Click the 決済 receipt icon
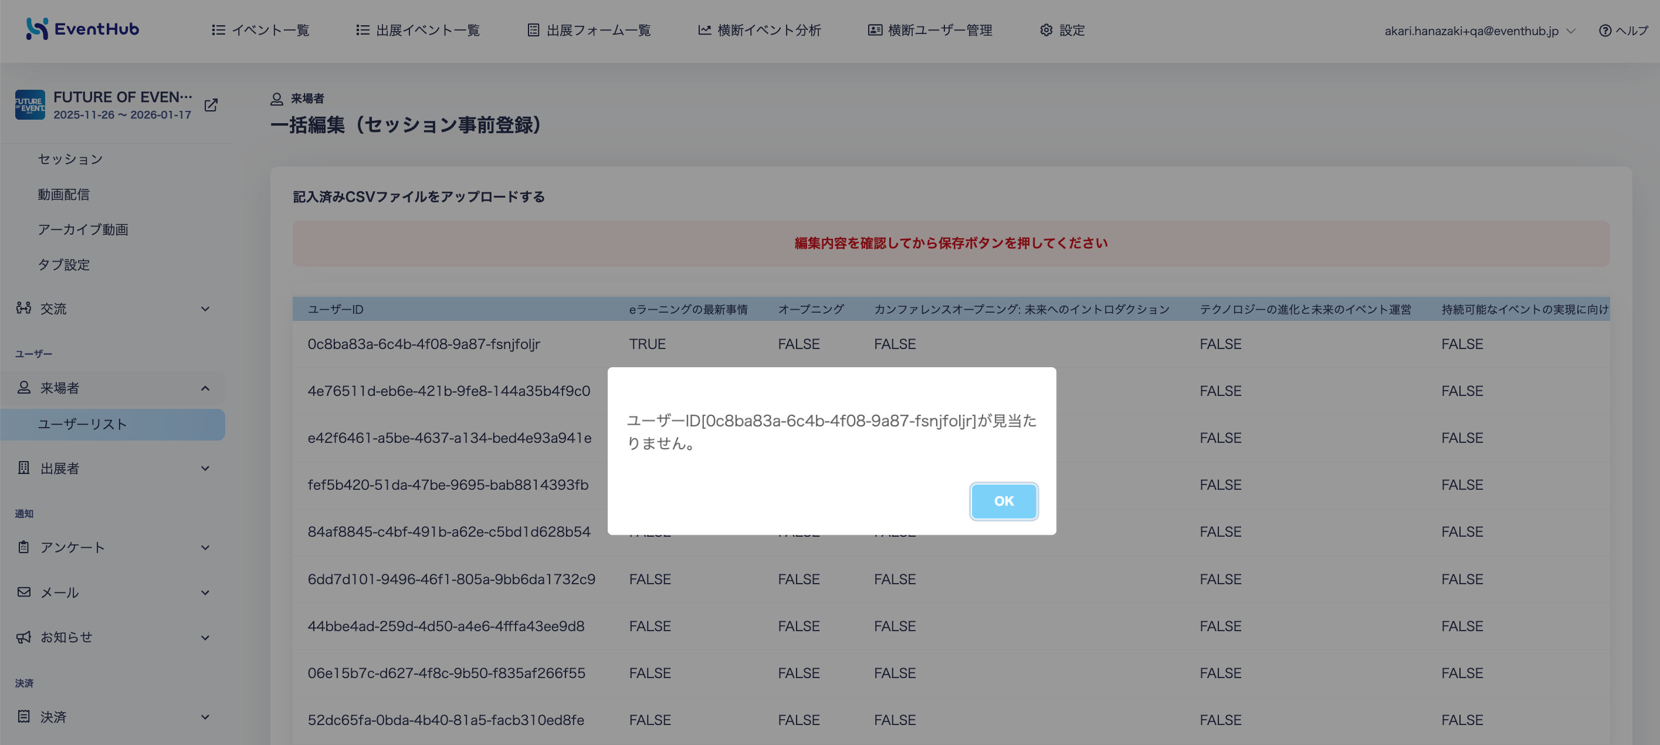This screenshot has height=745, width=1660. tap(24, 716)
